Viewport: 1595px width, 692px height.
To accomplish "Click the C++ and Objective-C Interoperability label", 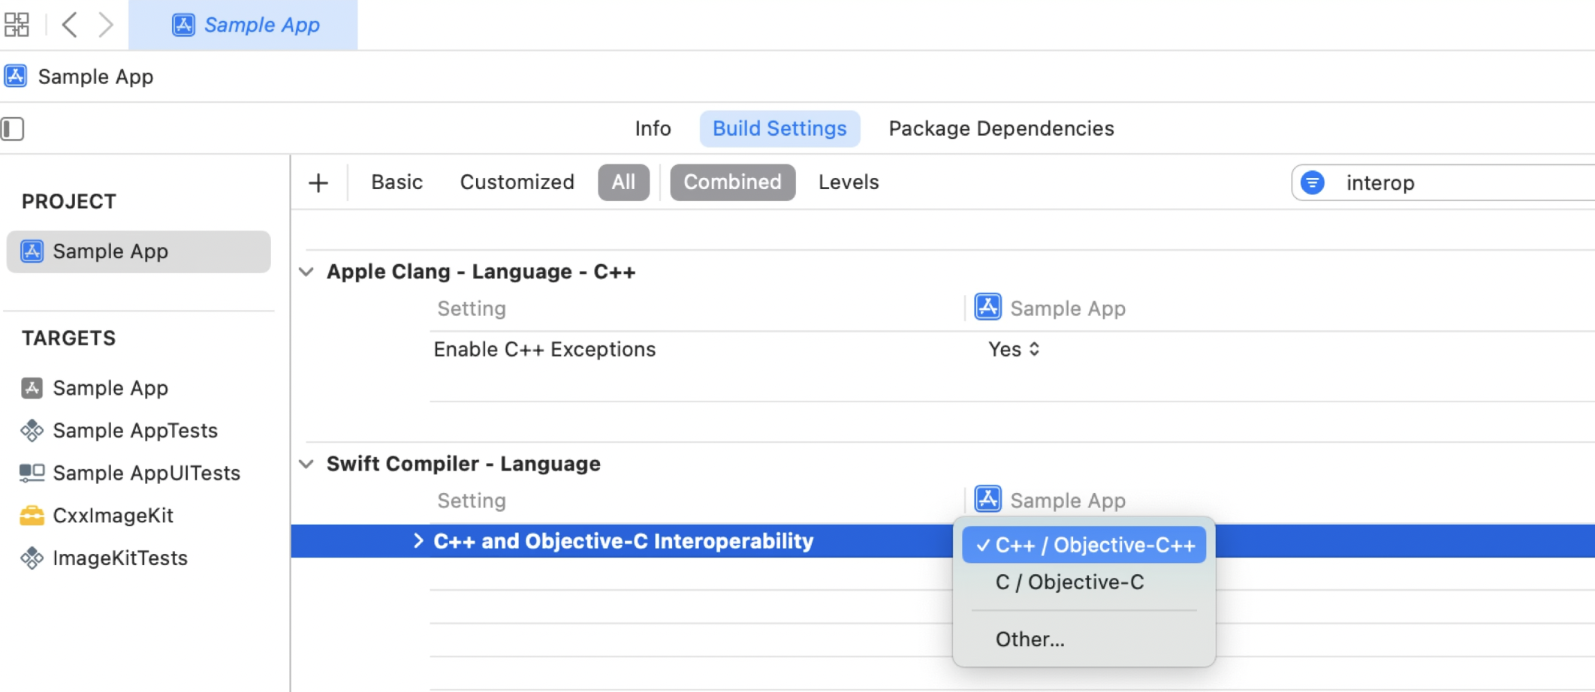I will point(623,541).
